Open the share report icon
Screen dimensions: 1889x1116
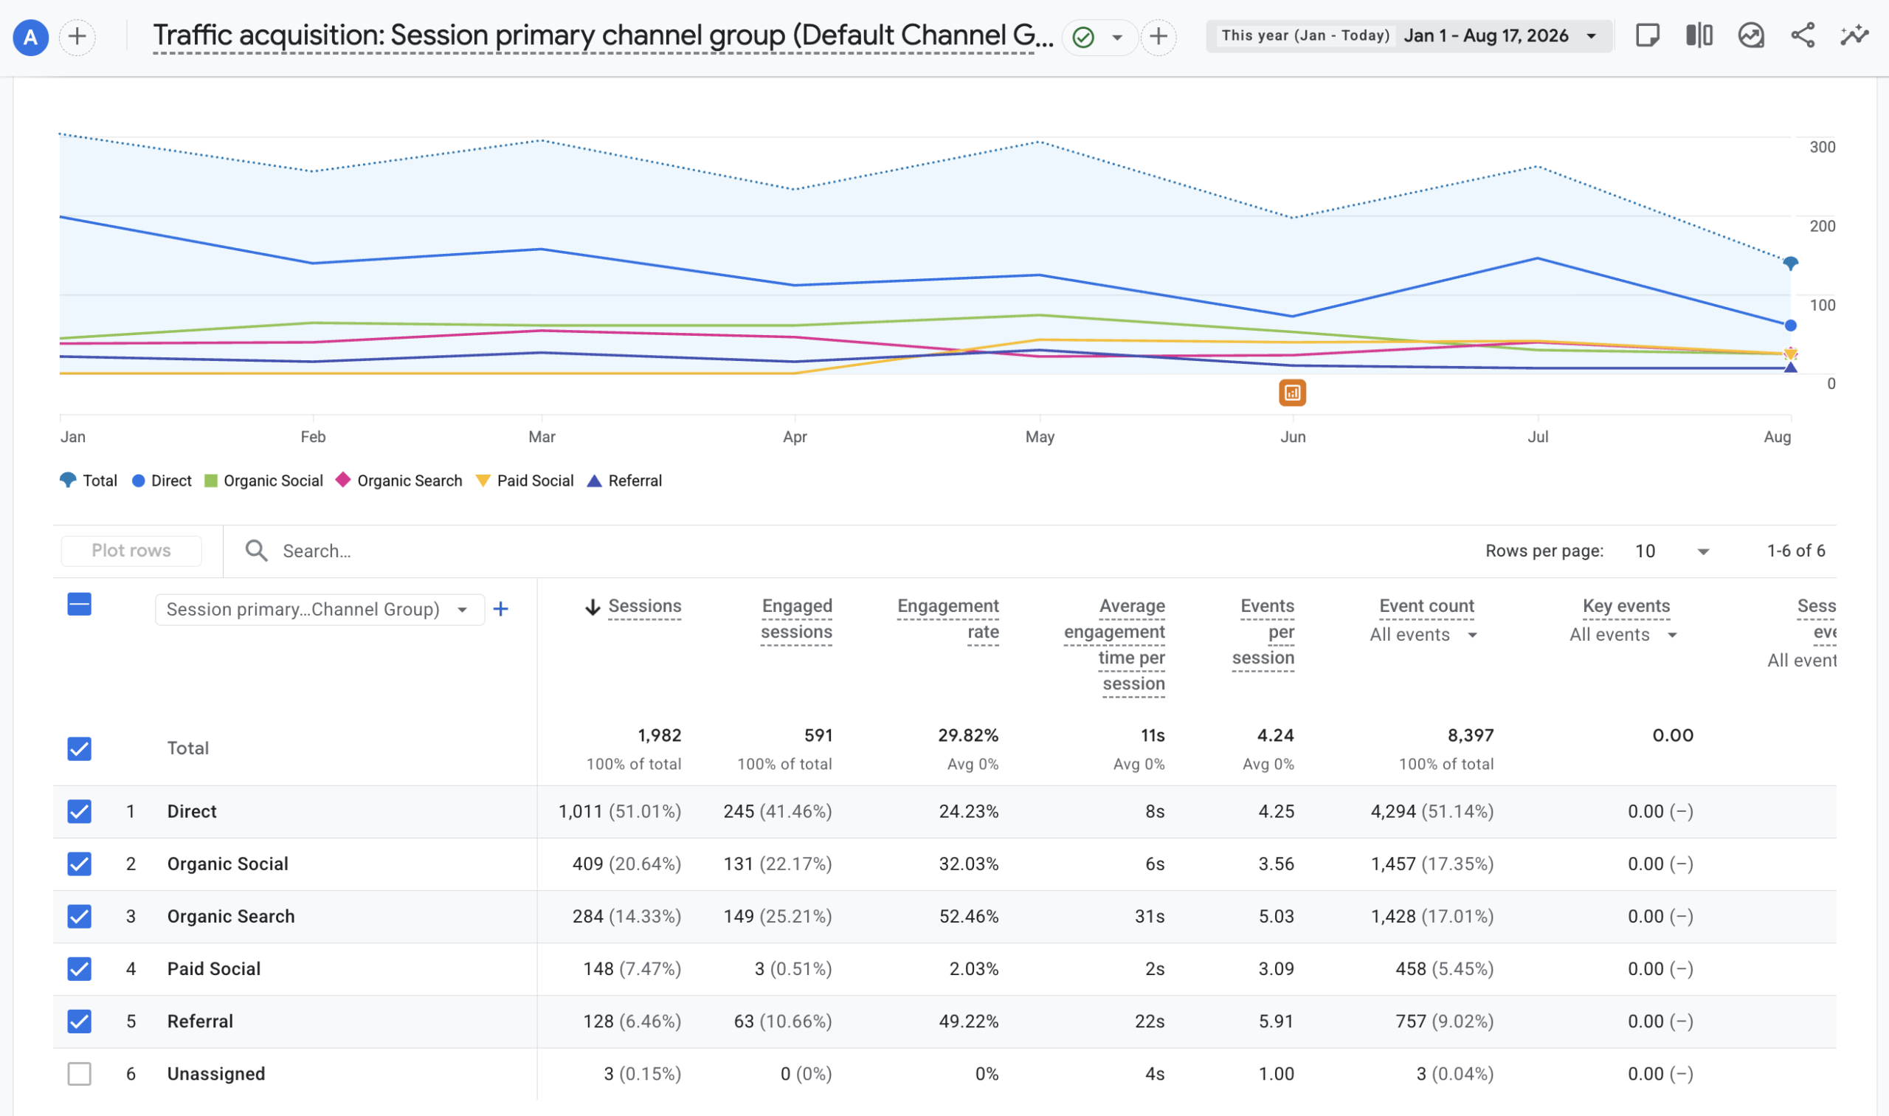[1803, 35]
